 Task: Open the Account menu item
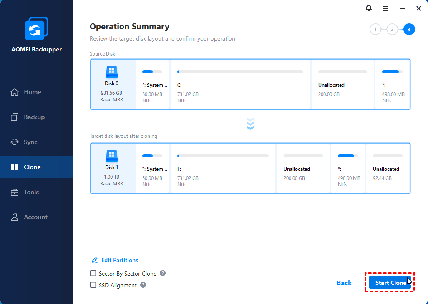click(x=37, y=217)
